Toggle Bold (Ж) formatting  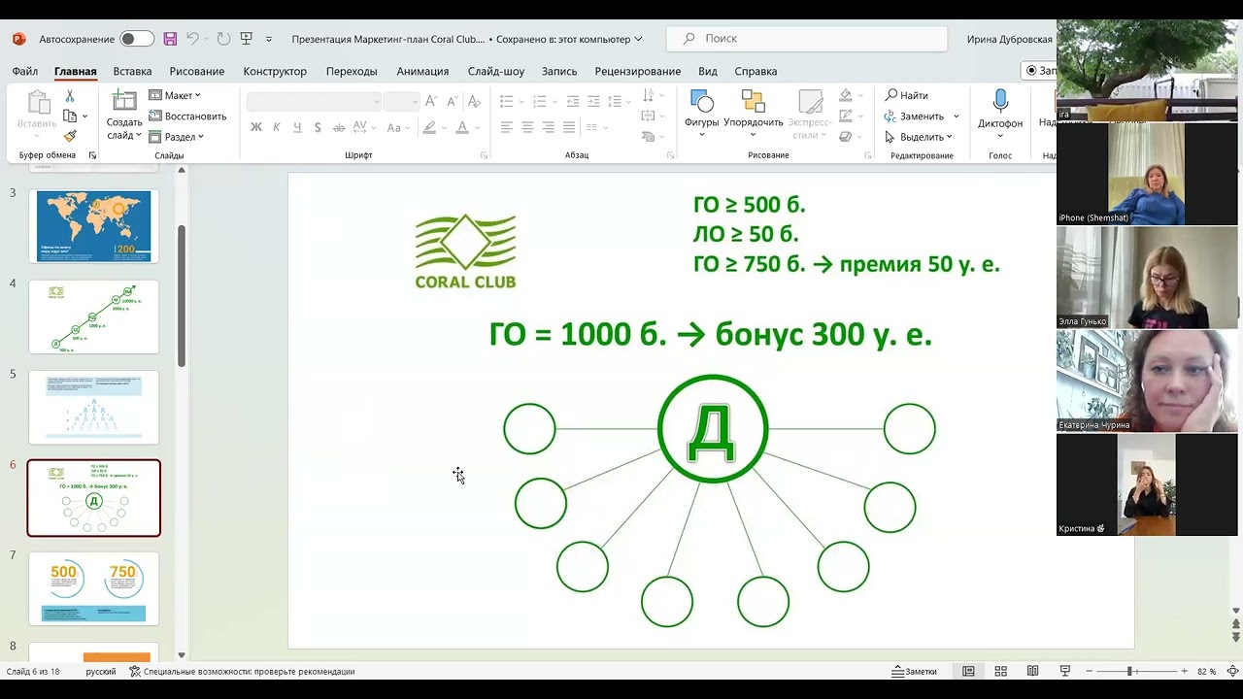point(256,127)
